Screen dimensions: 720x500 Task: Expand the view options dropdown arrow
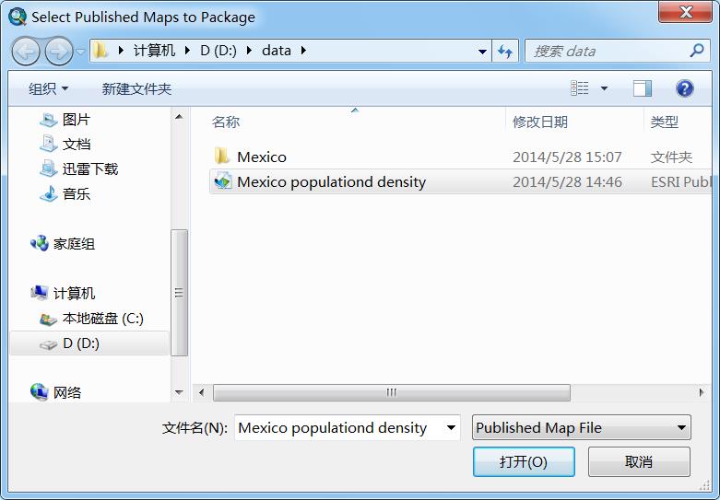click(x=604, y=88)
